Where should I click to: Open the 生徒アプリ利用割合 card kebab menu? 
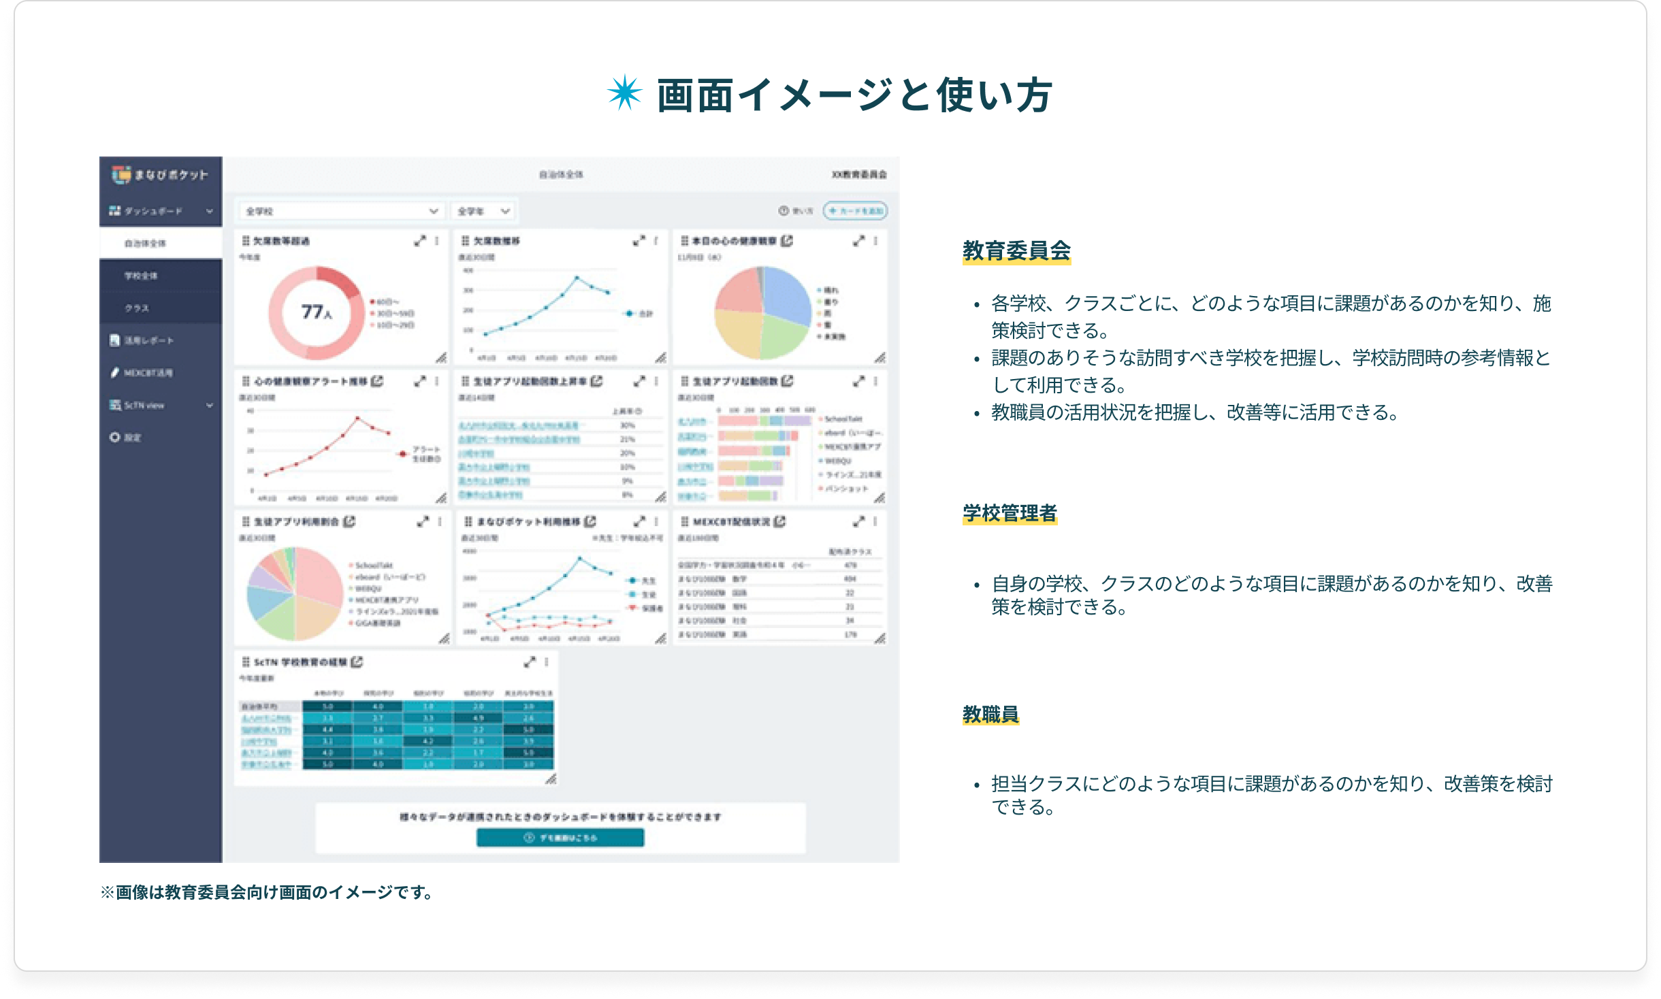pyautogui.click(x=440, y=521)
